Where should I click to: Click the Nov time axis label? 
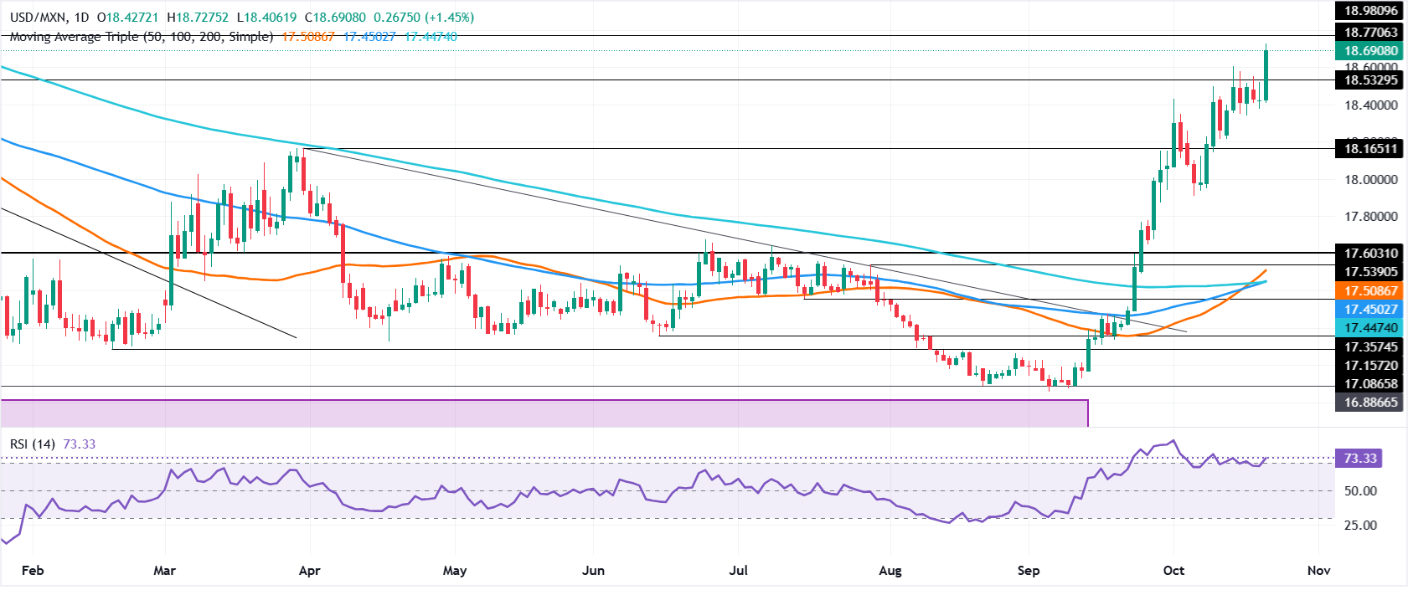coord(1318,571)
